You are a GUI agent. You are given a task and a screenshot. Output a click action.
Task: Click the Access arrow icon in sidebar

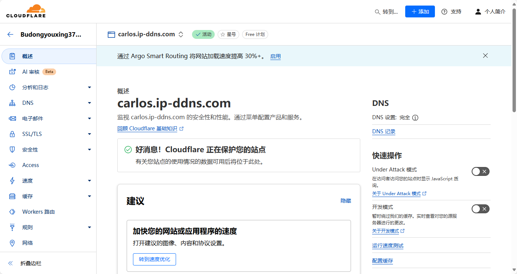click(x=12, y=165)
